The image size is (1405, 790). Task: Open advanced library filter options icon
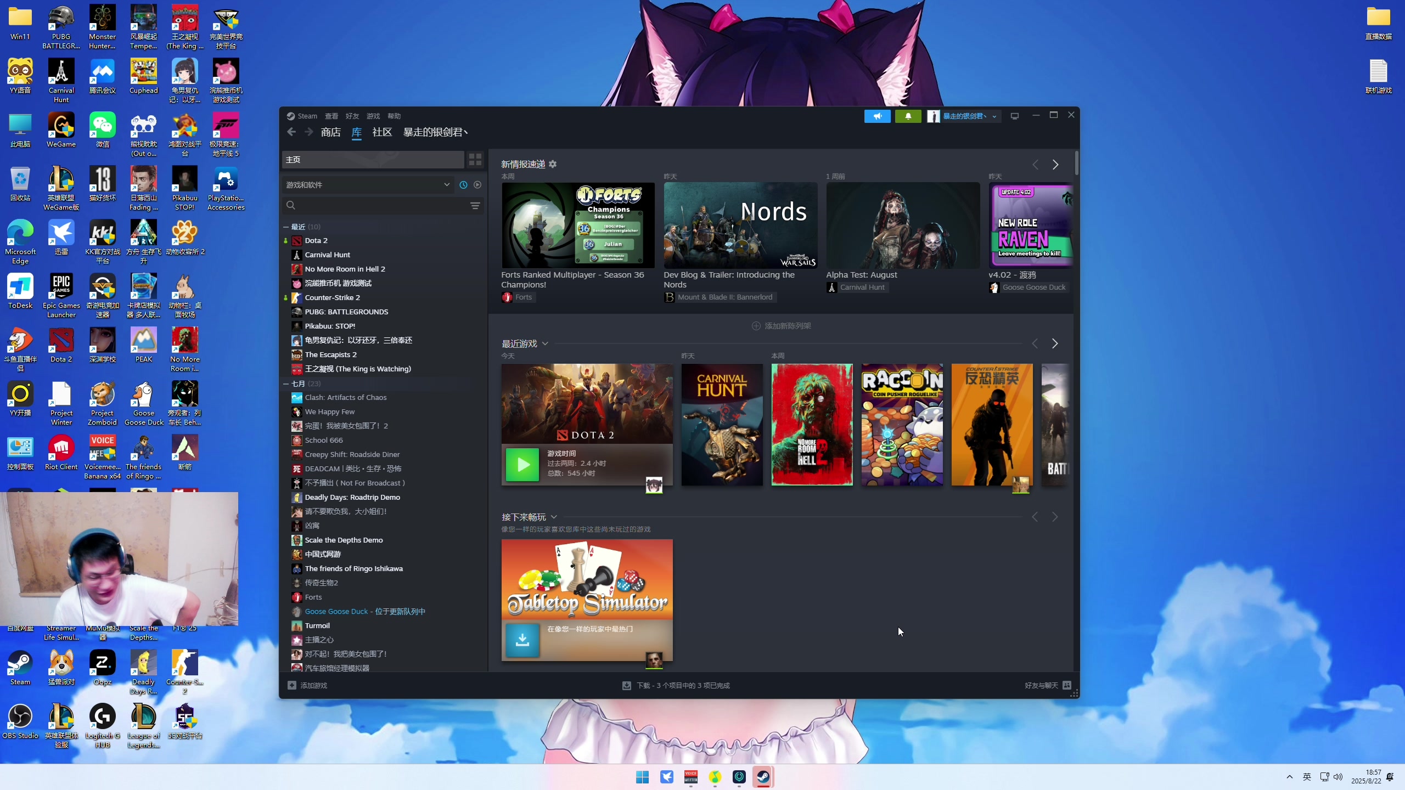coord(475,206)
